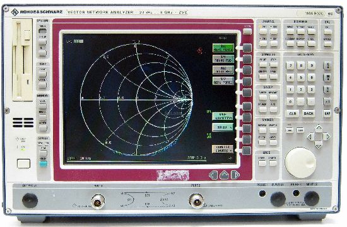347x227 pixels.
Task: Tap the small key at the screen's top-right corner
Action: (247, 32)
